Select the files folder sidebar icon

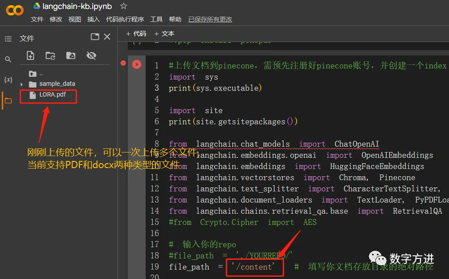click(9, 101)
